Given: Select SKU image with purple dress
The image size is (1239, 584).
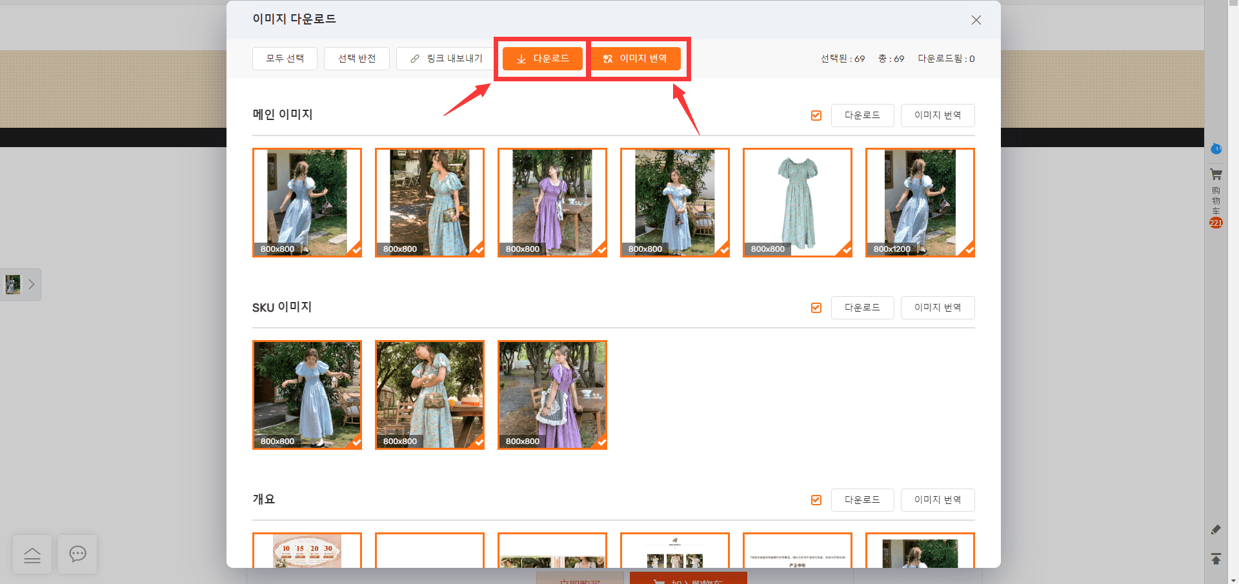Looking at the screenshot, I should pyautogui.click(x=552, y=395).
